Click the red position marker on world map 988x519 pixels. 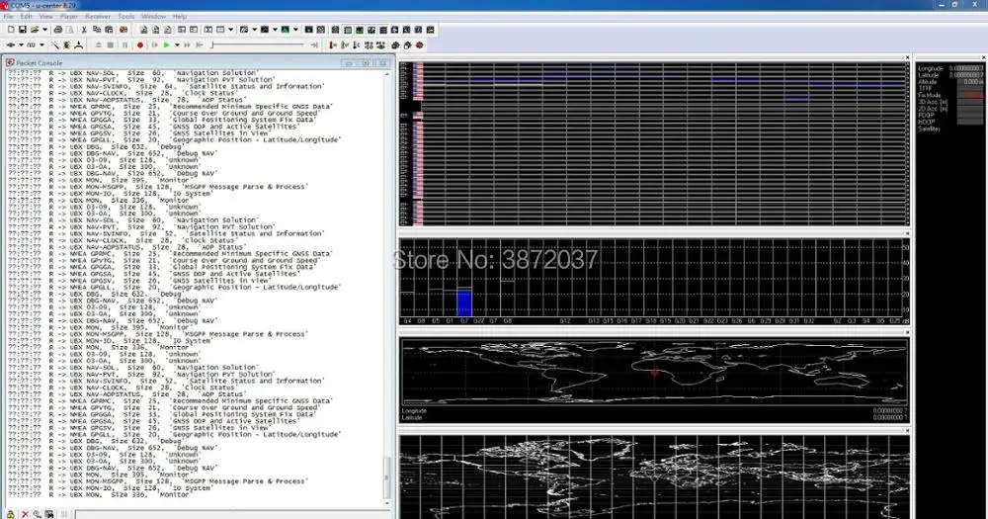click(655, 374)
